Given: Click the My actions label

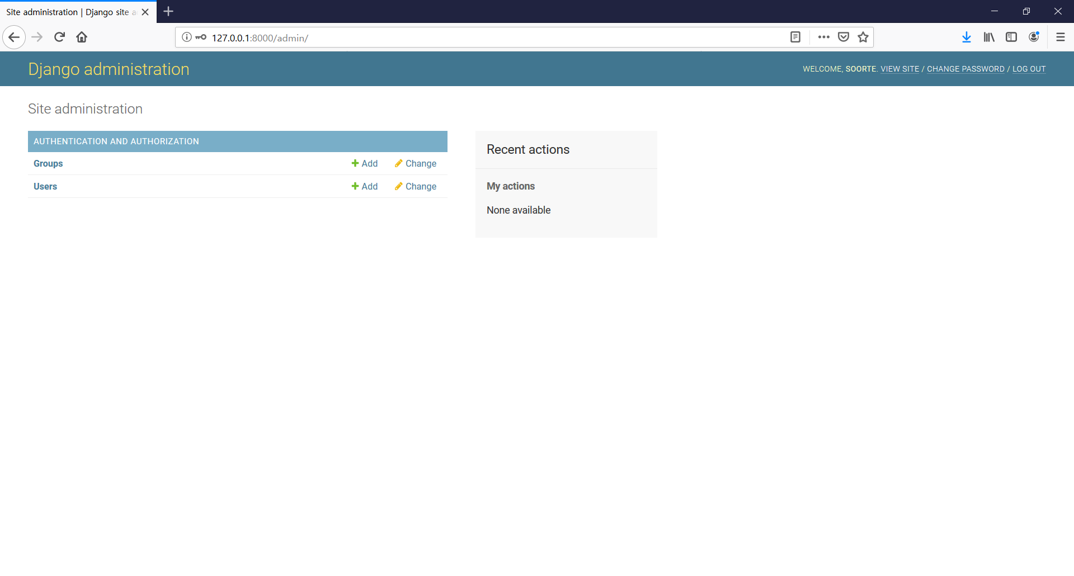Looking at the screenshot, I should point(511,186).
